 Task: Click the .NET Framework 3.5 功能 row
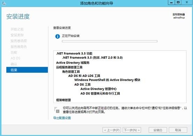pyautogui.click(x=74, y=54)
